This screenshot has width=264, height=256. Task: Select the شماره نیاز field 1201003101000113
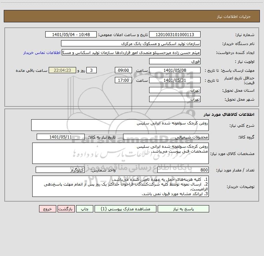click(175, 34)
